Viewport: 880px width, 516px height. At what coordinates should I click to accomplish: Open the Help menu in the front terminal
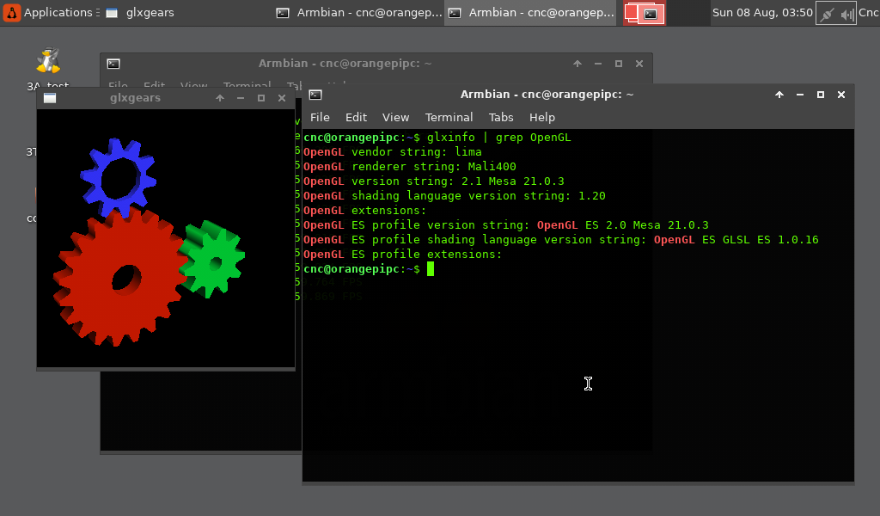542,117
